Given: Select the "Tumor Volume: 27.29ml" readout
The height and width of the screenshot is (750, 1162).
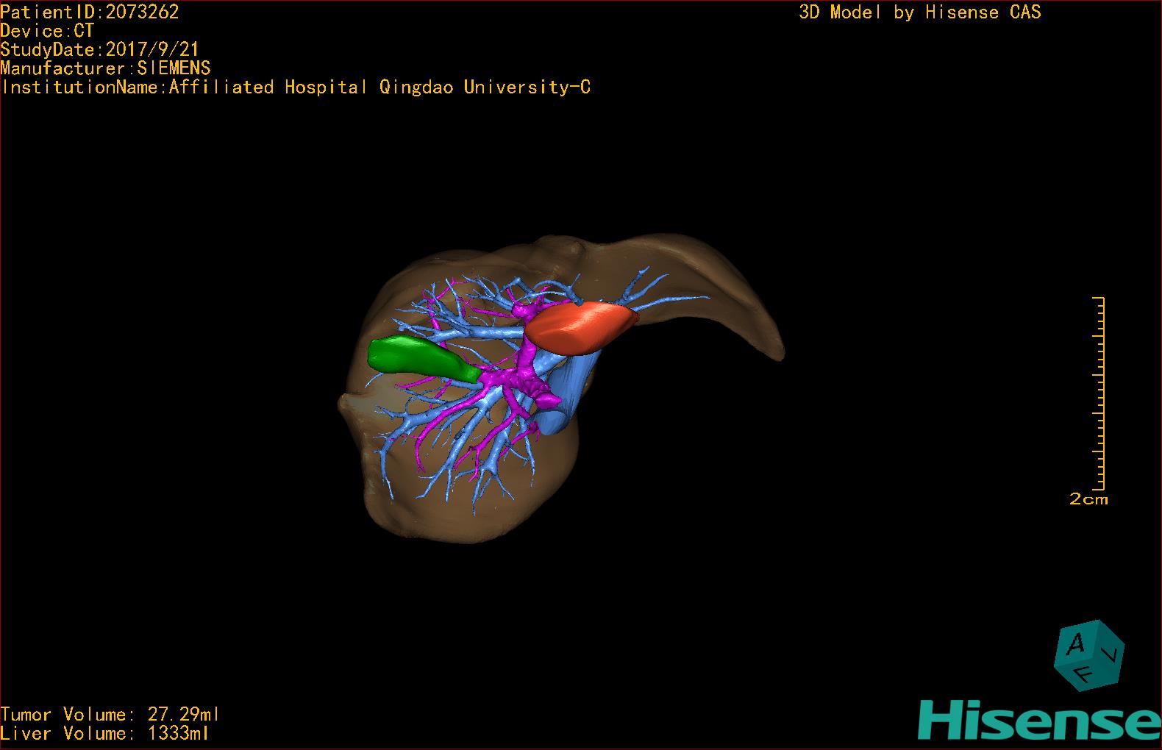Looking at the screenshot, I should 110,715.
